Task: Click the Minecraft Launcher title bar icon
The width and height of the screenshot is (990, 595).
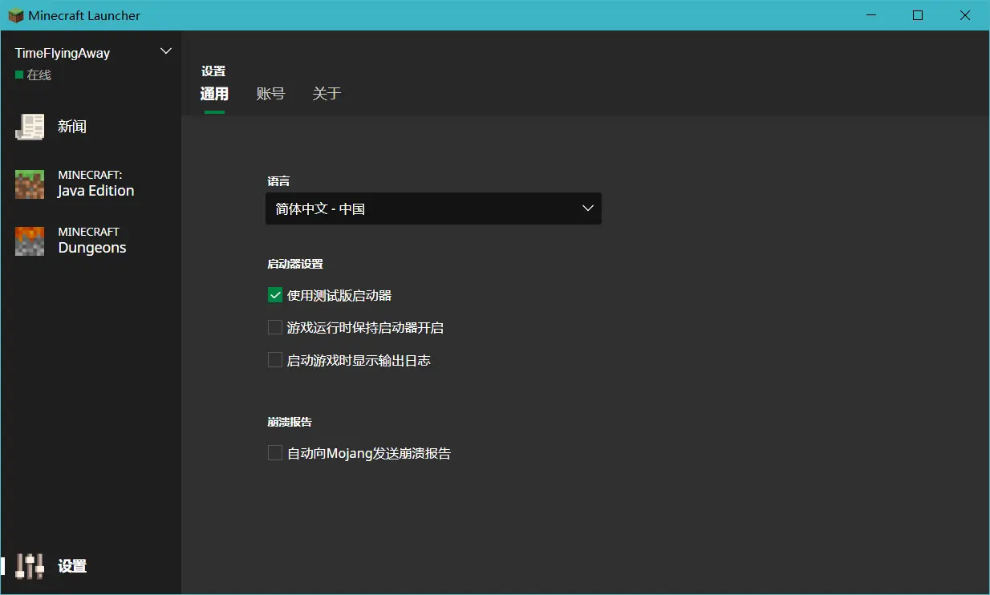Action: point(15,15)
